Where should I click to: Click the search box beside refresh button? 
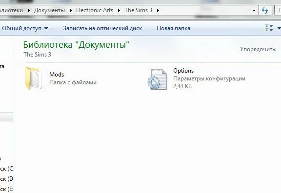coord(278,10)
